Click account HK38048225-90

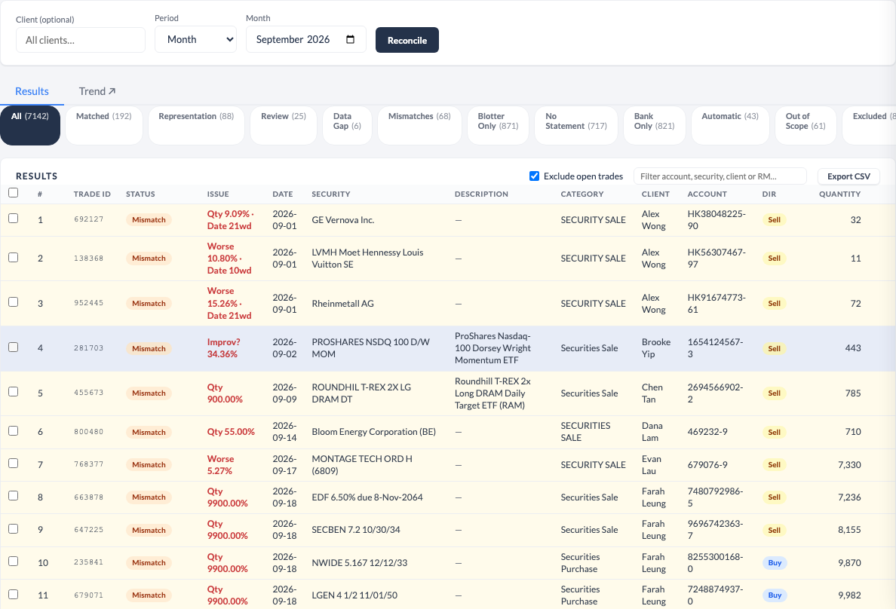(716, 220)
